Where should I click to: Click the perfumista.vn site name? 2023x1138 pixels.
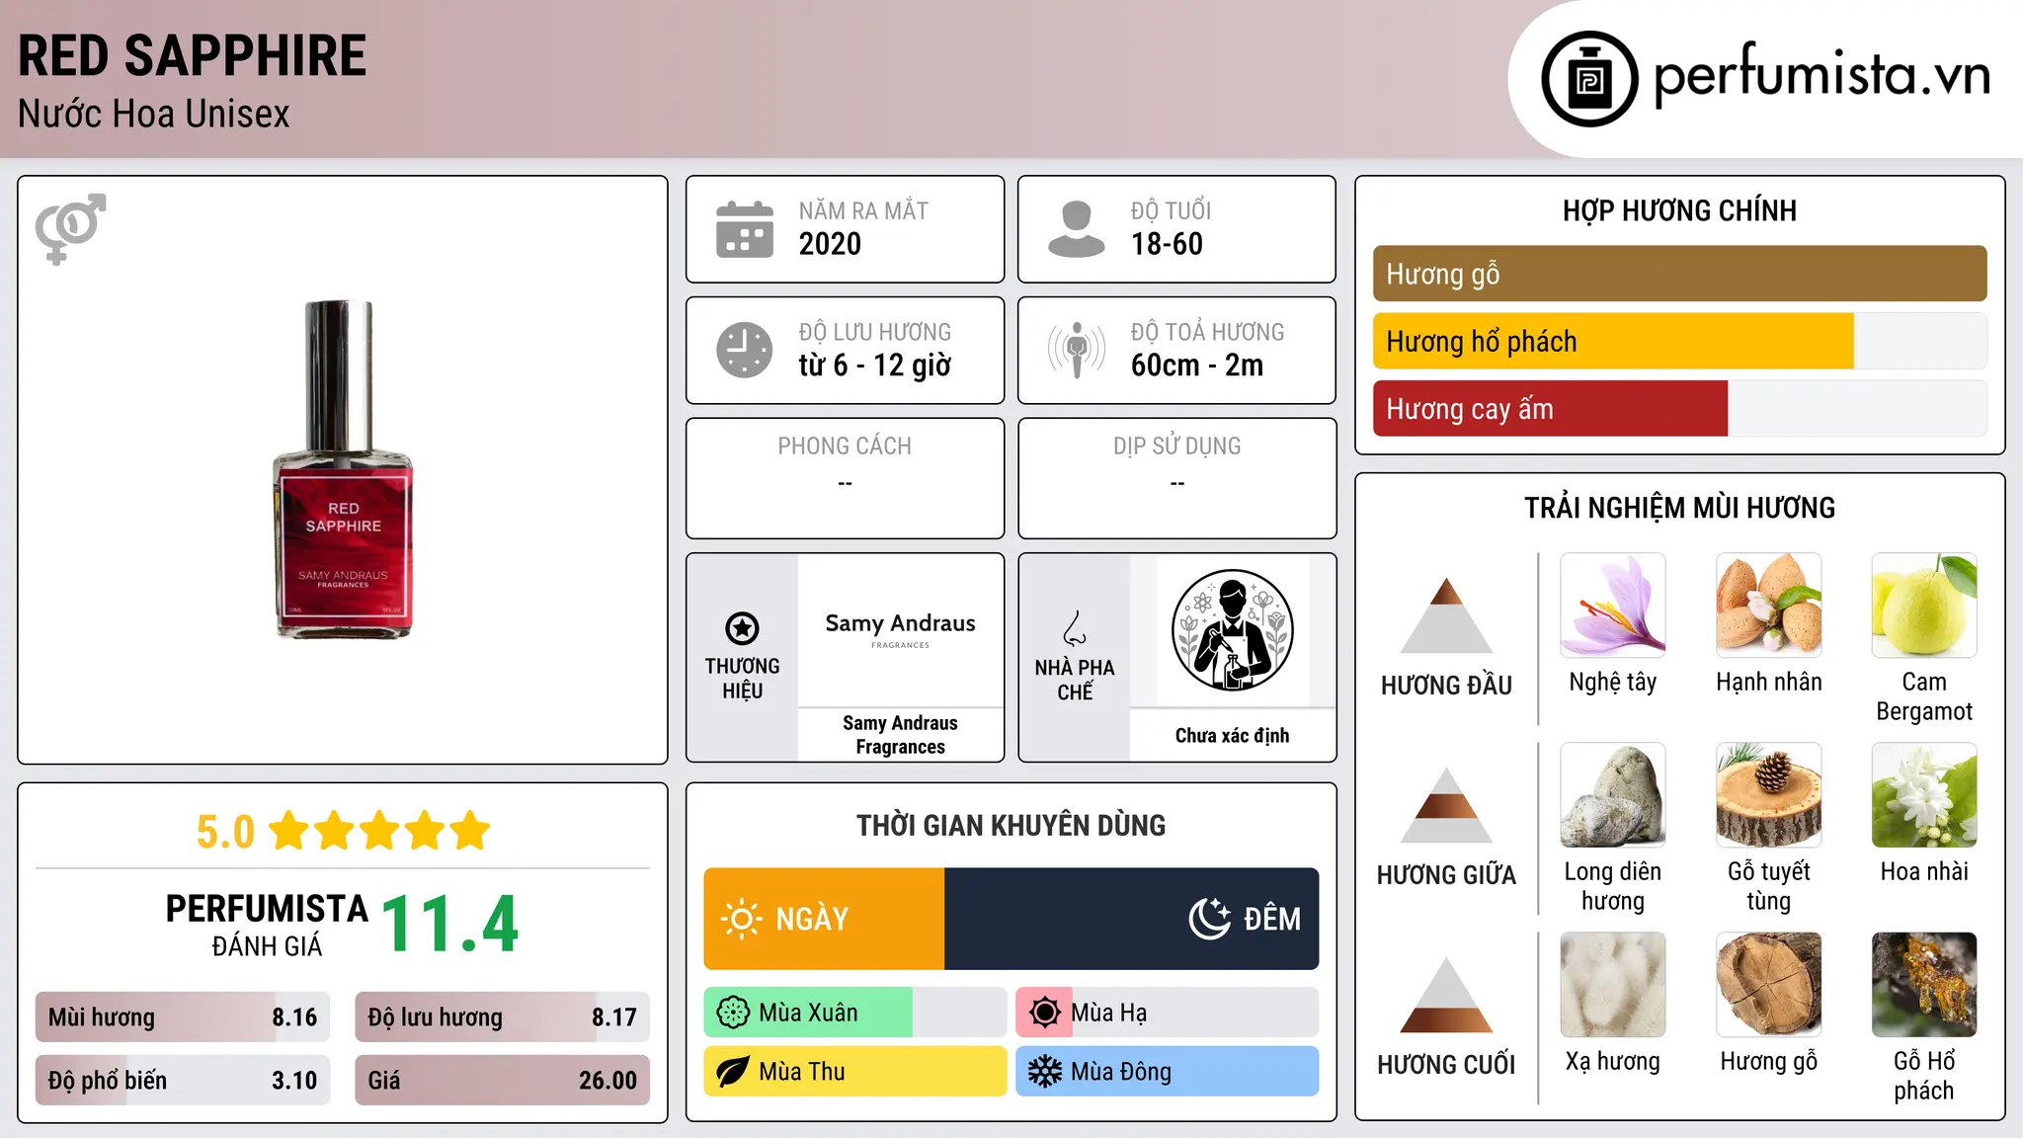(x=1821, y=75)
